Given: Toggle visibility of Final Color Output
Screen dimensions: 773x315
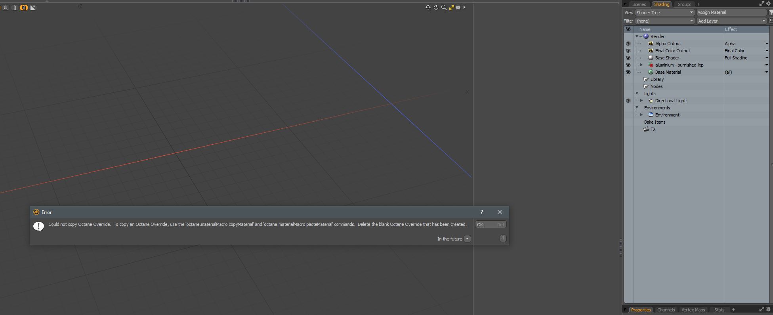Looking at the screenshot, I should 628,51.
